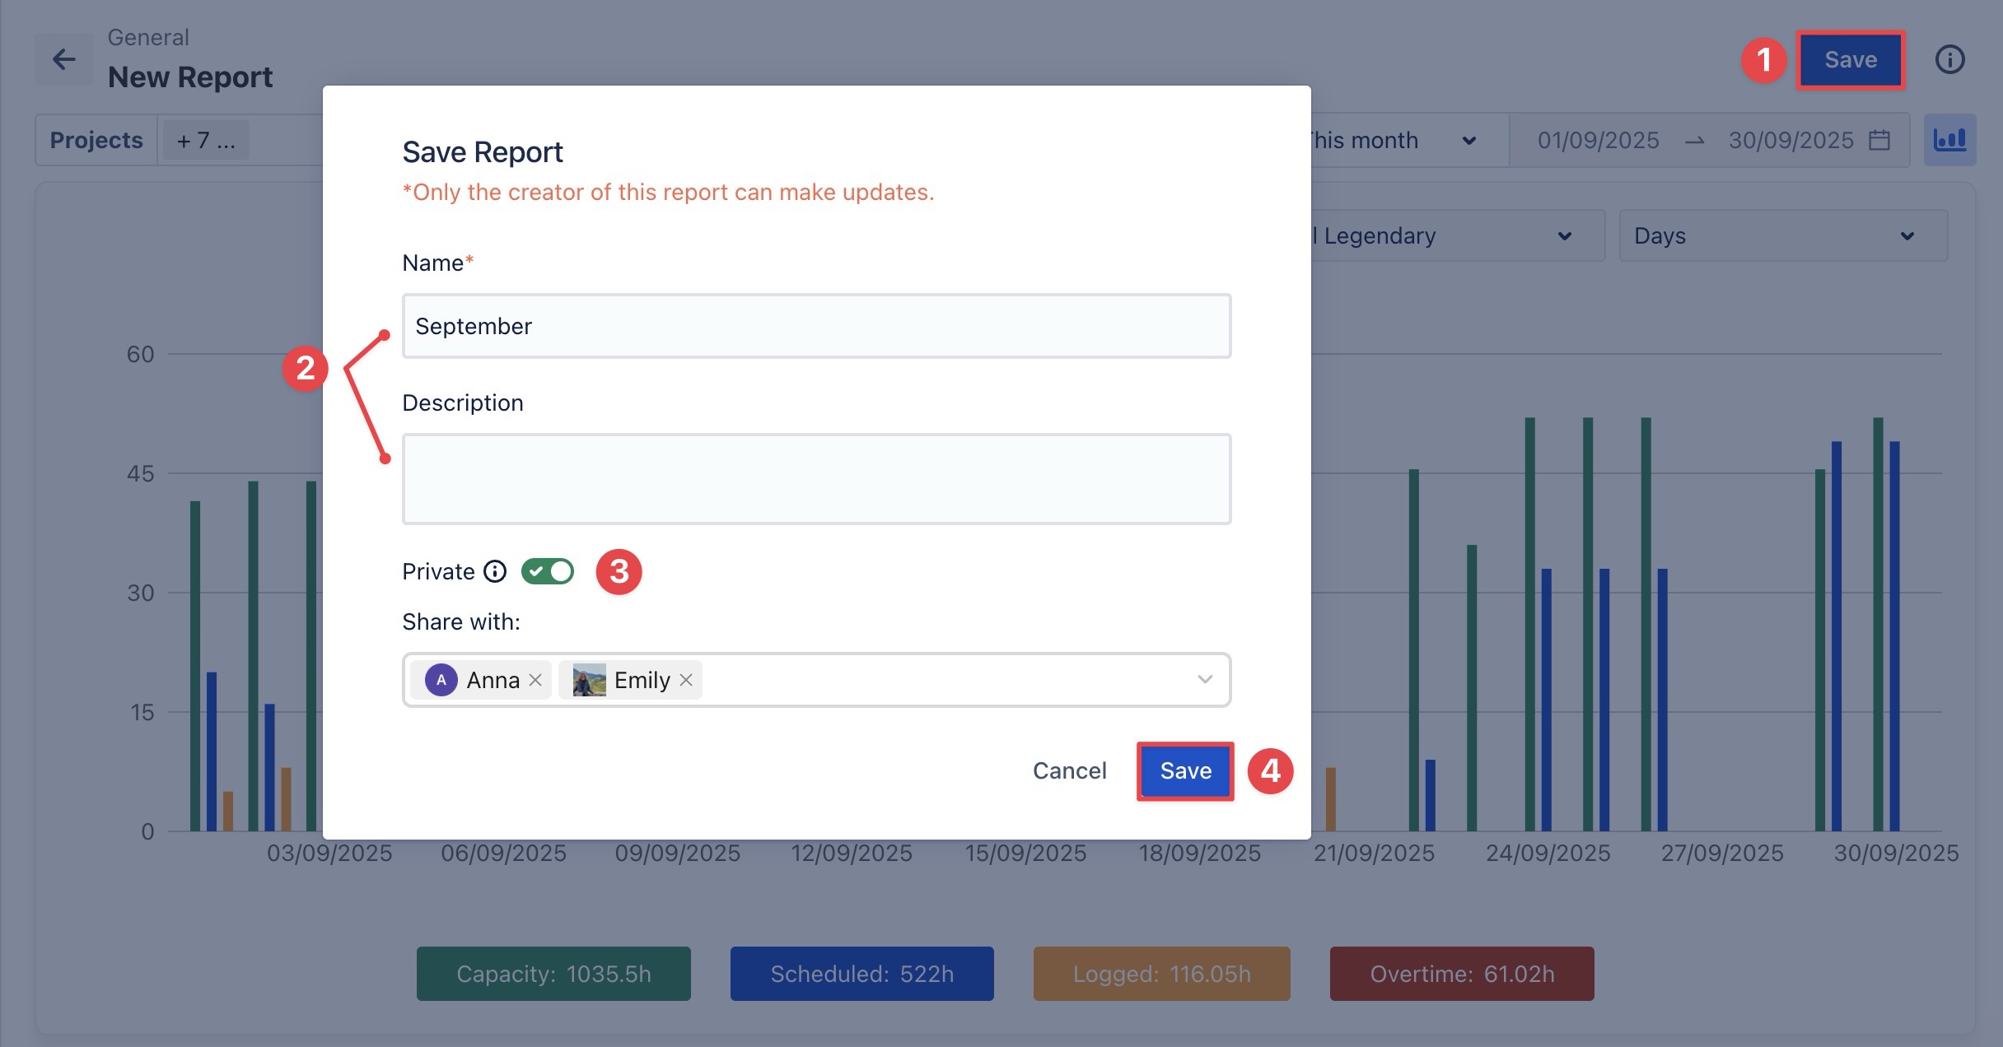Remove Emily from Share with list
2003x1047 pixels.
pos(686,680)
